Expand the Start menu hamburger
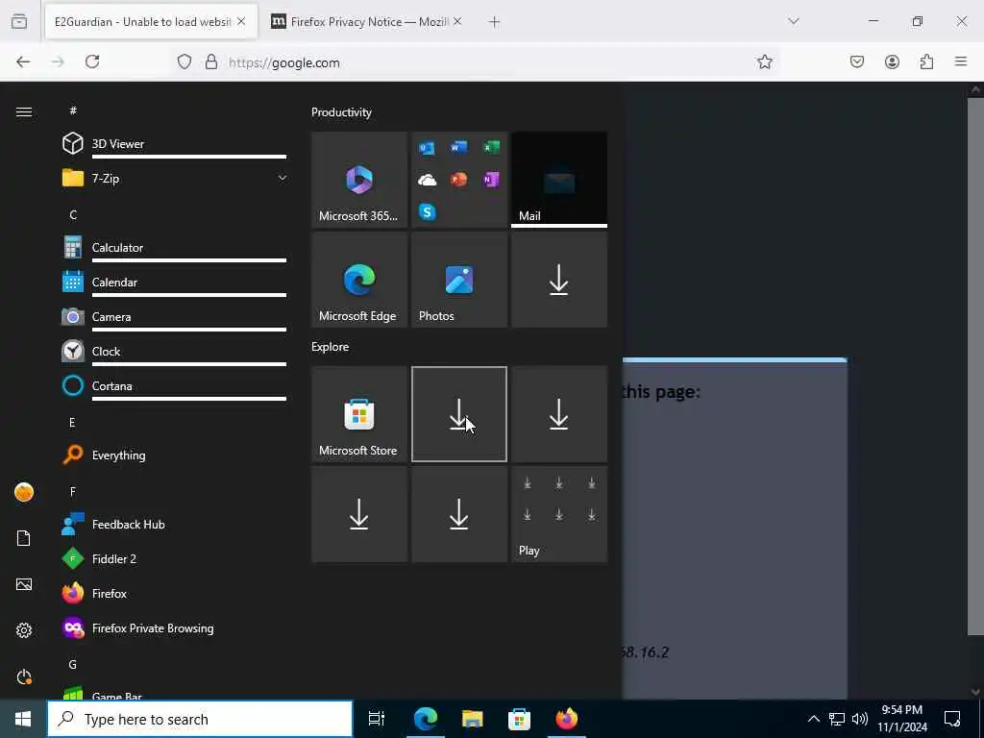The image size is (984, 738). (24, 111)
